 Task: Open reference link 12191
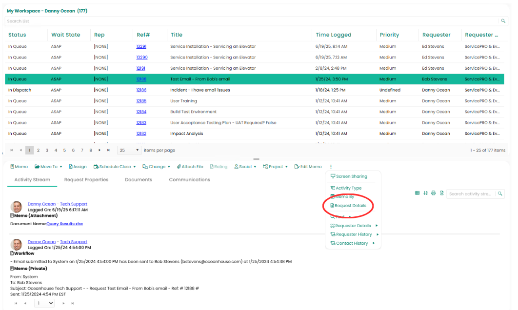pos(140,68)
